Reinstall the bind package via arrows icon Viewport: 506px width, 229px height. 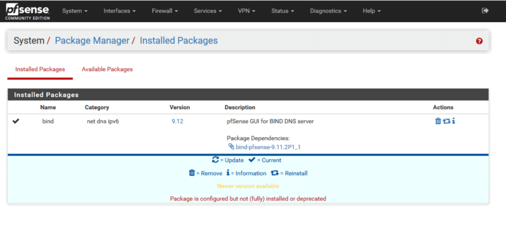446,121
